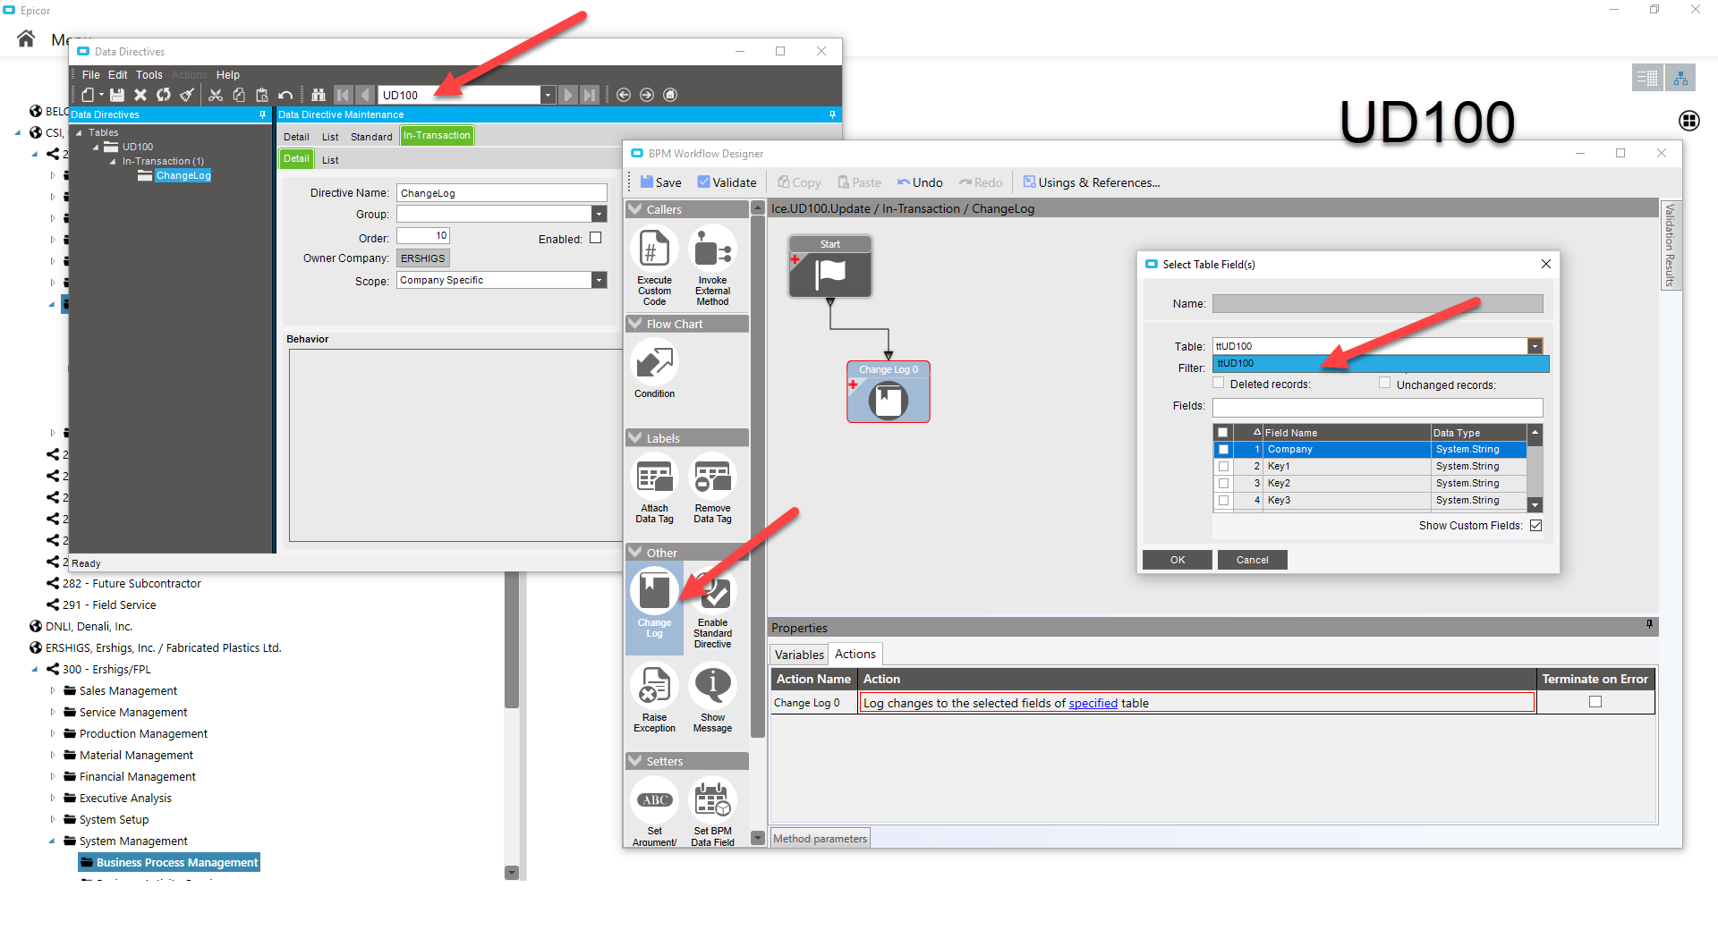Toggle the Deleted records checkbox
This screenshot has height=930, width=1718.
click(1219, 383)
